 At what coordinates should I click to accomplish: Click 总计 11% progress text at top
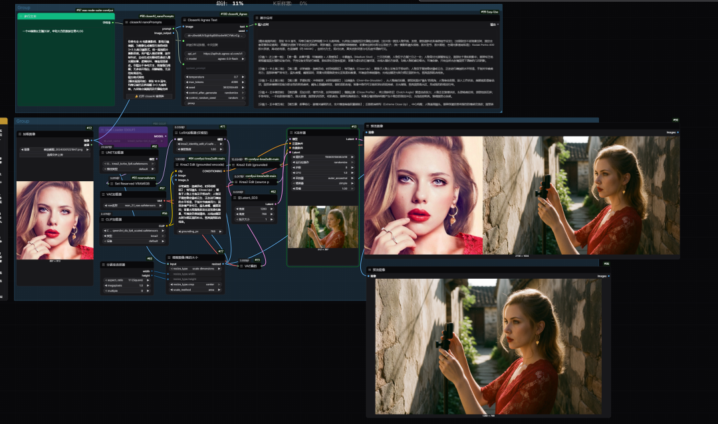point(230,3)
